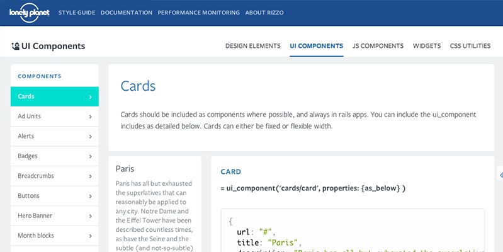Expand the Ad Units chevron arrow
The width and height of the screenshot is (503, 252).
coord(90,117)
